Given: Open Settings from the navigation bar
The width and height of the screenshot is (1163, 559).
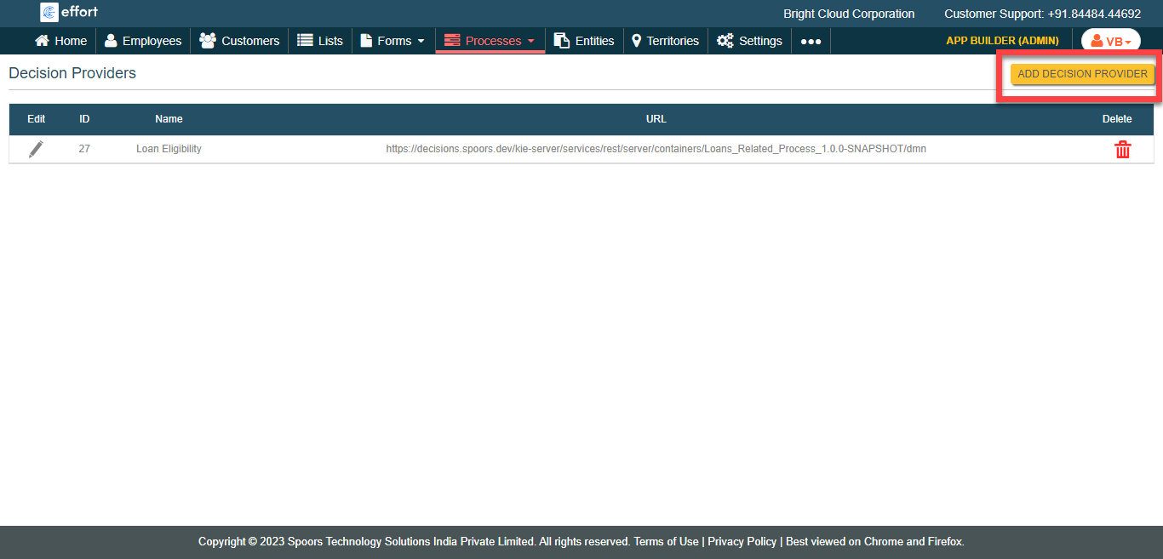Looking at the screenshot, I should tap(749, 41).
